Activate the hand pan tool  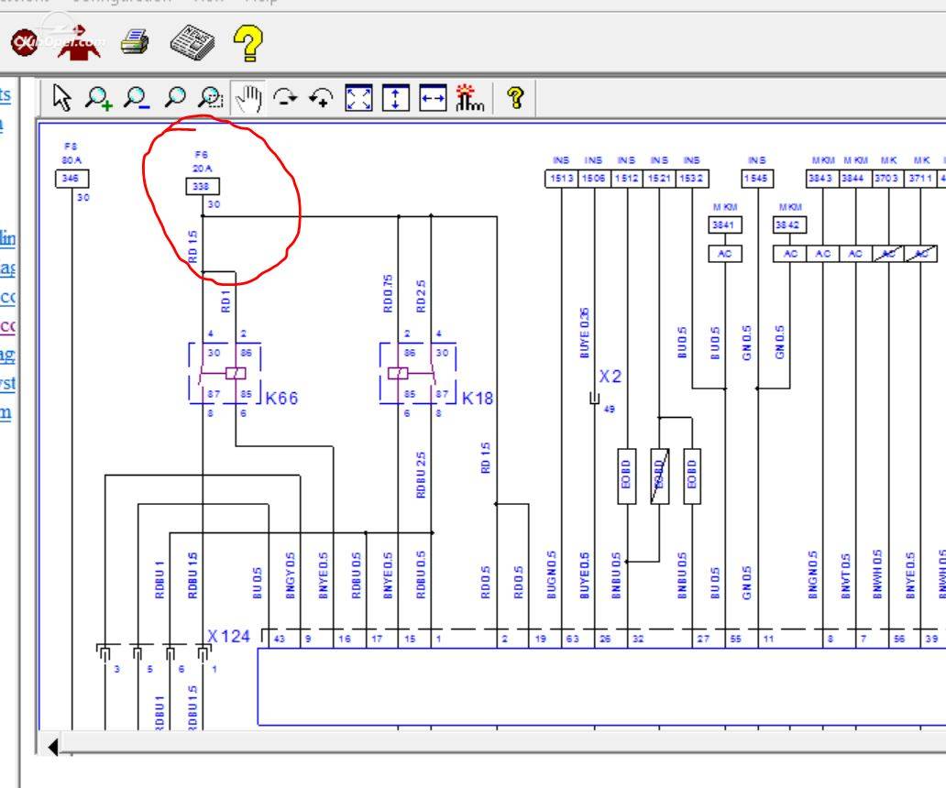[x=248, y=98]
